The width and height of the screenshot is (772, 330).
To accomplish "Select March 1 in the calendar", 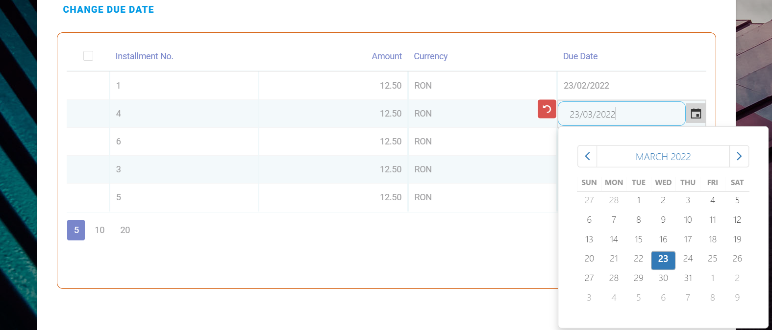I will coord(638,200).
